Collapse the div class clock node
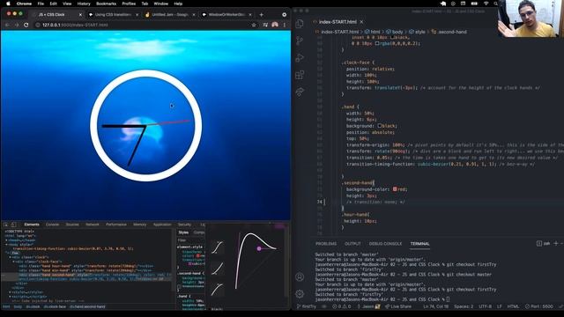 pos(10,257)
